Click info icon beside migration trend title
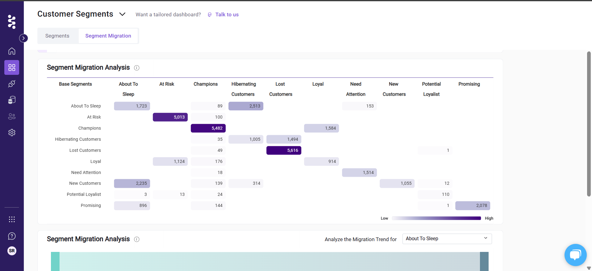 tap(137, 239)
